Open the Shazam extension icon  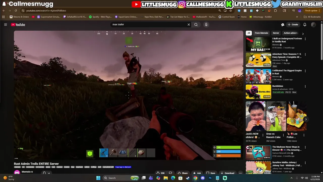click(239, 11)
